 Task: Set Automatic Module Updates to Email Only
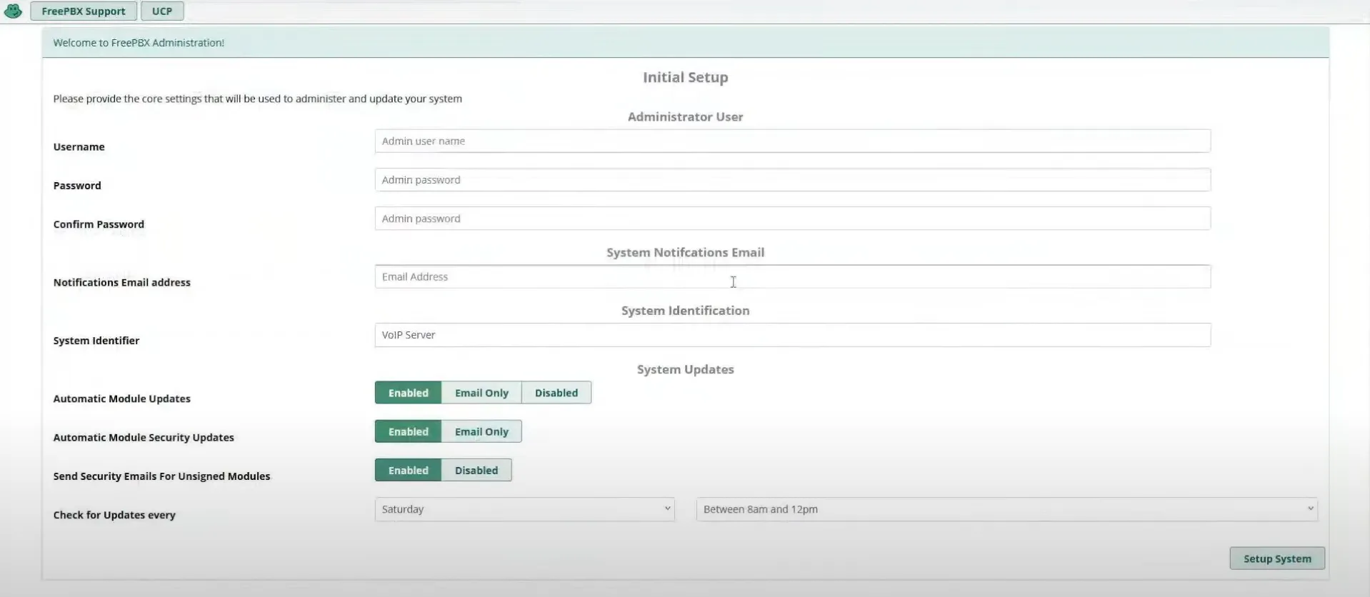pyautogui.click(x=481, y=393)
